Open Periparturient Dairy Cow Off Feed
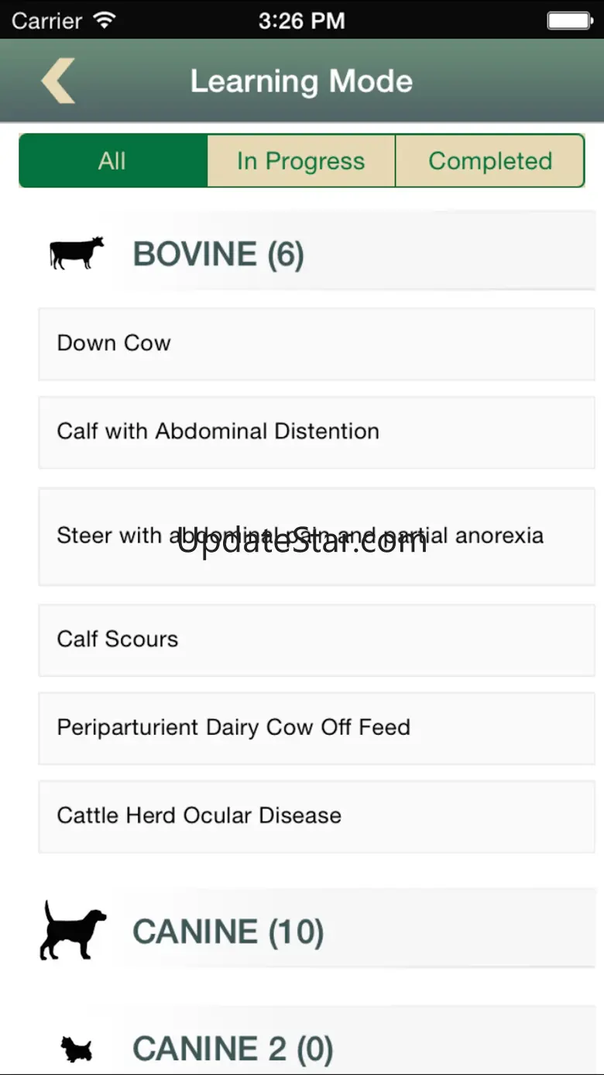 point(317,728)
